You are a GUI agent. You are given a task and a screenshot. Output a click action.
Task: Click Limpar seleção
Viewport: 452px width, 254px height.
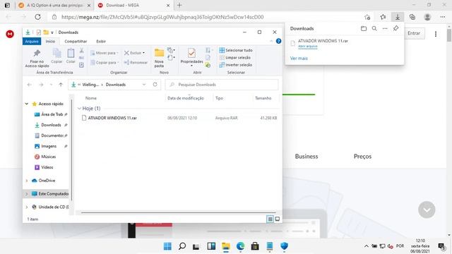[x=235, y=58]
